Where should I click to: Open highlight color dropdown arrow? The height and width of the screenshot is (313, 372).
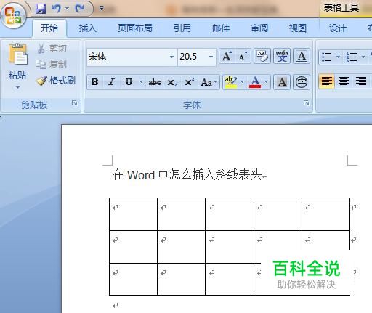(242, 82)
